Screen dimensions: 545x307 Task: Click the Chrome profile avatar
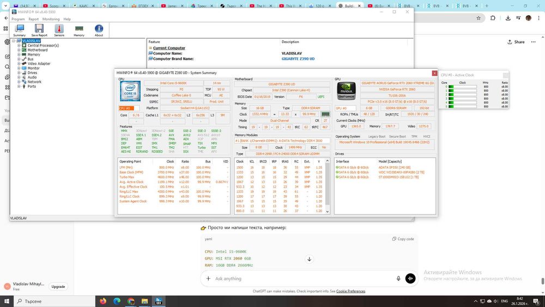(528, 18)
